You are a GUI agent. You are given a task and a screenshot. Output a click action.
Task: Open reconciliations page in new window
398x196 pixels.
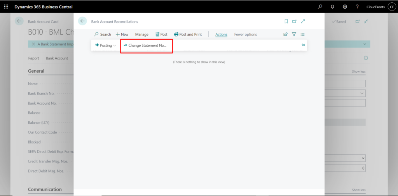[x=294, y=21]
